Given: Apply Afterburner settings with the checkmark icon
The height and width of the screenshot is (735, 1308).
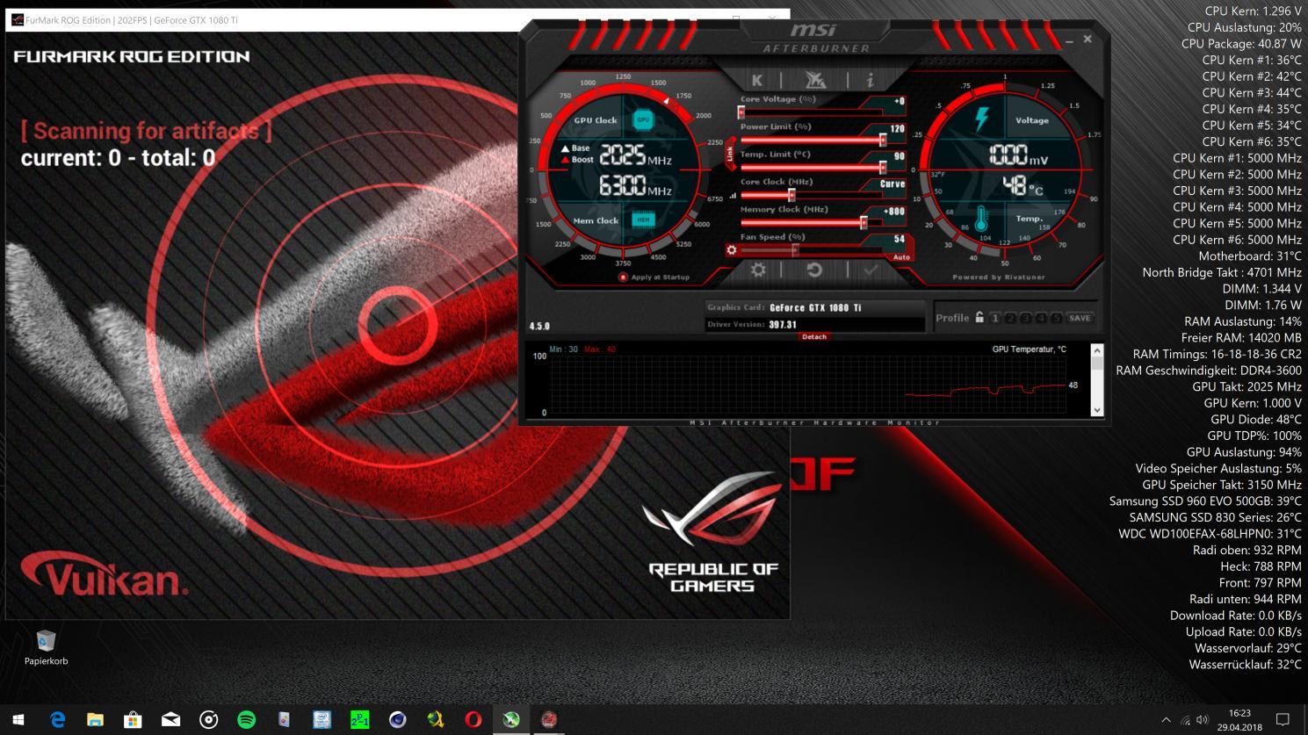Looking at the screenshot, I should 871,270.
